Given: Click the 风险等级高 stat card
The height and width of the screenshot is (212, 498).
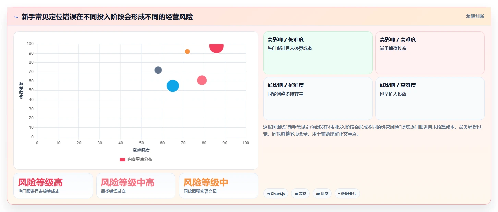Looking at the screenshot, I should (x=53, y=186).
